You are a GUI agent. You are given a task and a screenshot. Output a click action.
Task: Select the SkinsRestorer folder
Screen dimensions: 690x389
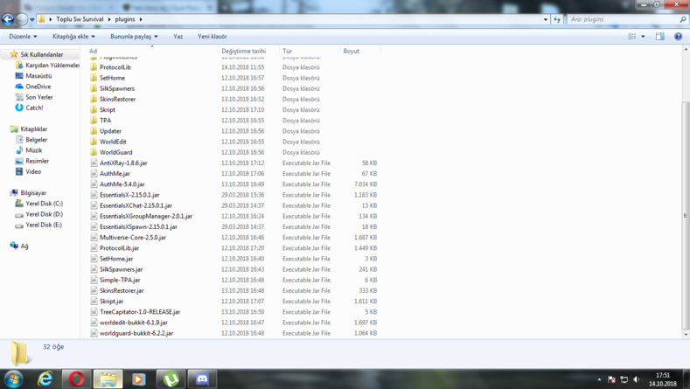tap(117, 99)
